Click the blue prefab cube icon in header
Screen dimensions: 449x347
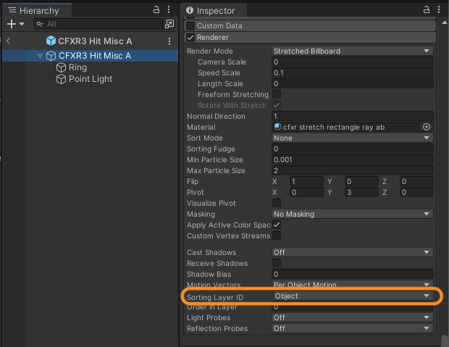coord(51,41)
